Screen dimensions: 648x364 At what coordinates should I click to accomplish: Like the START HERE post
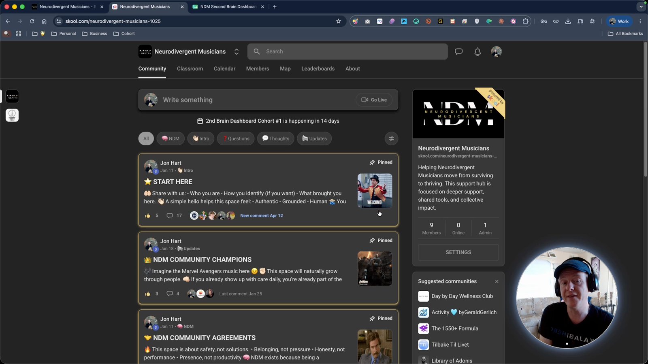[x=147, y=215]
